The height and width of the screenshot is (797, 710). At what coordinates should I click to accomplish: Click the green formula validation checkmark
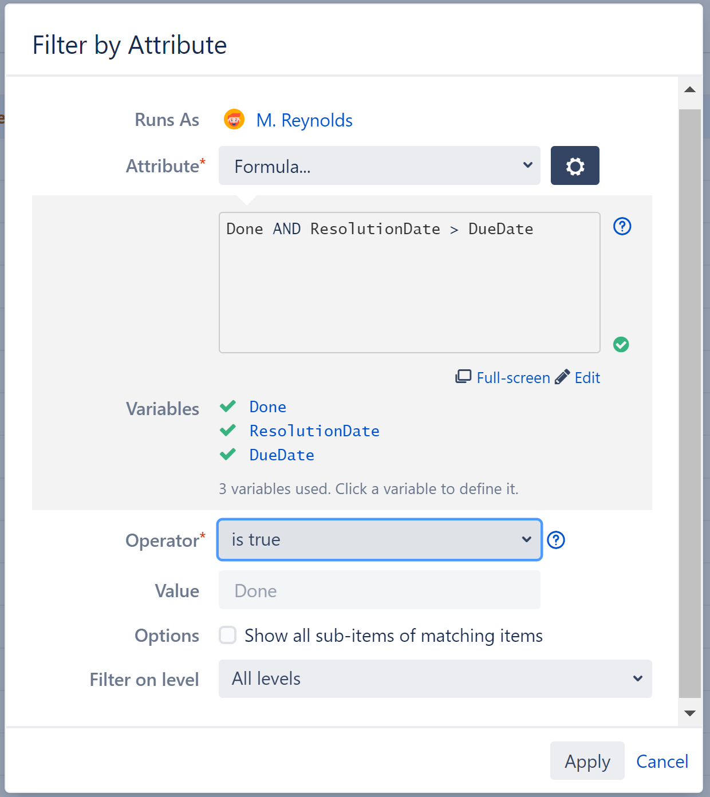click(621, 344)
